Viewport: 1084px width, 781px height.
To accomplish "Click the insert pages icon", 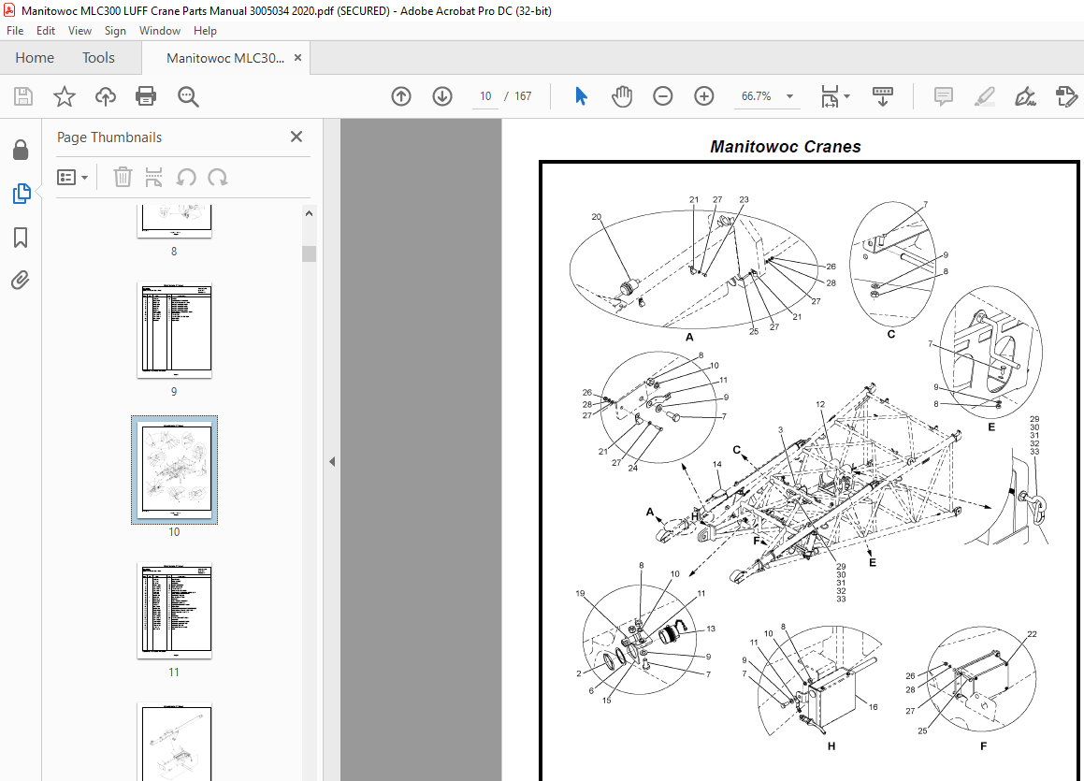I will point(153,177).
